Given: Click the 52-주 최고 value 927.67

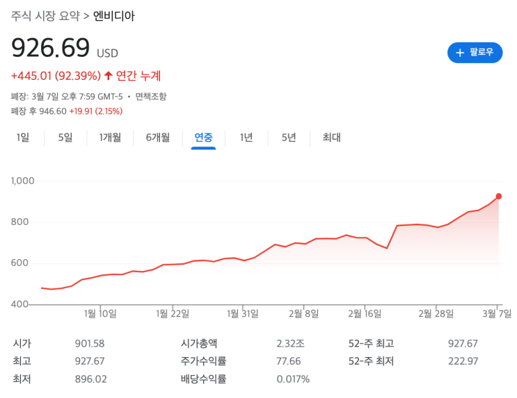Looking at the screenshot, I should pyautogui.click(x=463, y=343).
